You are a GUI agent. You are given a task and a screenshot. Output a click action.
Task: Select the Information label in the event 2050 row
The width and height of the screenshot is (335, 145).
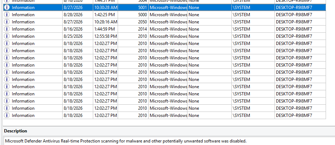[23, 22]
